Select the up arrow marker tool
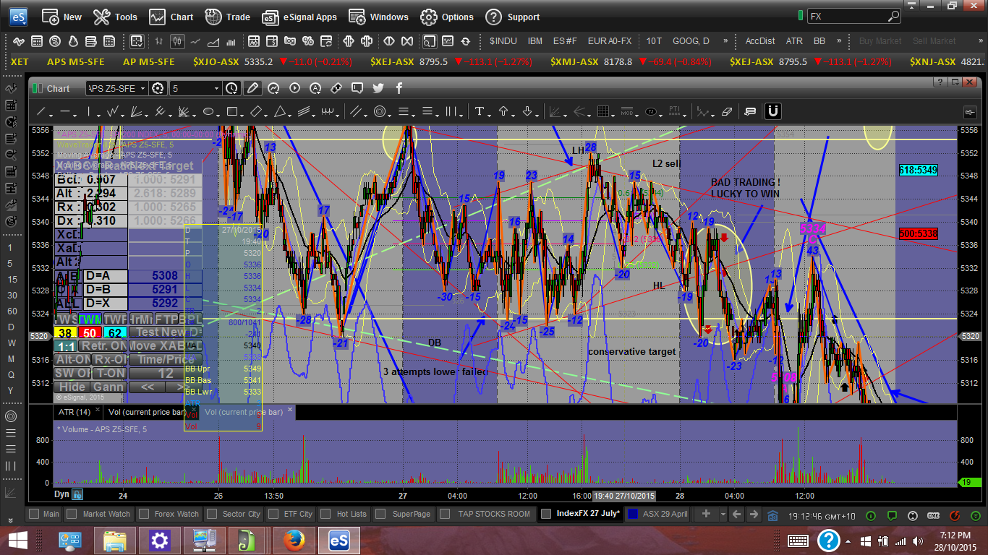Image resolution: width=988 pixels, height=555 pixels. coord(503,112)
